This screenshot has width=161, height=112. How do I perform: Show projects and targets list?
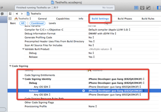[x=10, y=18]
